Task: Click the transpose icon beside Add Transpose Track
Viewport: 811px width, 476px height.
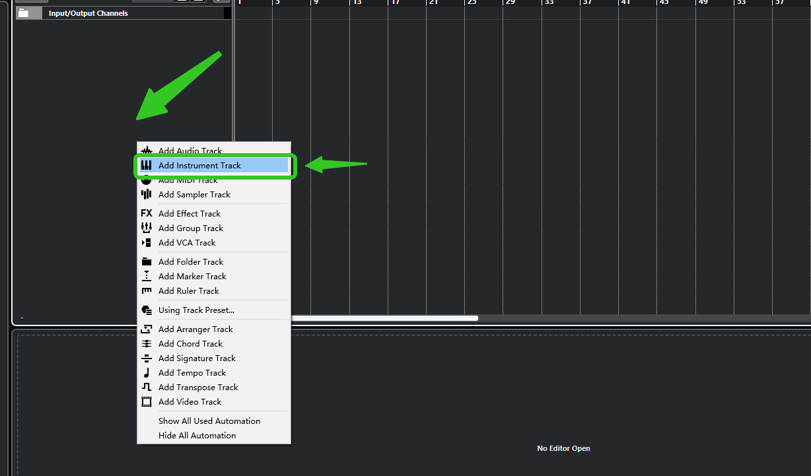Action: (147, 388)
